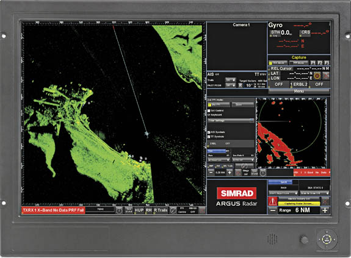Toggle the PPI Mode capture button
The width and height of the screenshot is (351, 258).
click(299, 63)
